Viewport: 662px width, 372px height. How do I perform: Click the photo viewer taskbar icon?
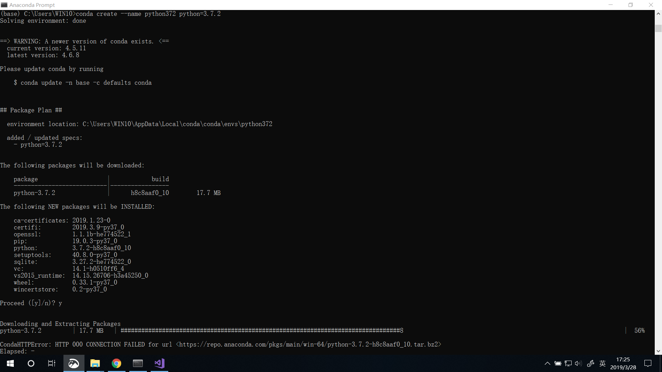pyautogui.click(x=74, y=363)
